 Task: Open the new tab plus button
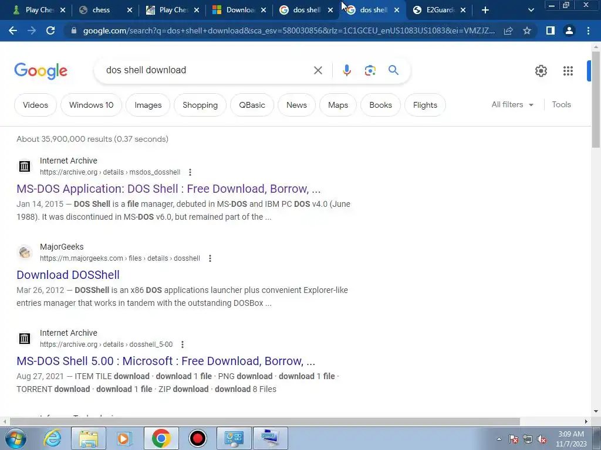click(485, 10)
